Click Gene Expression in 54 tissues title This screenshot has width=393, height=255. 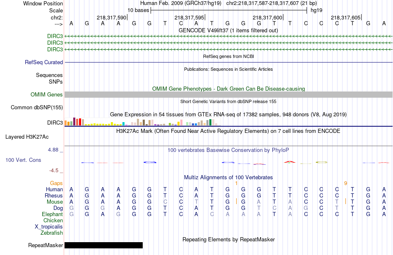[x=228, y=115]
